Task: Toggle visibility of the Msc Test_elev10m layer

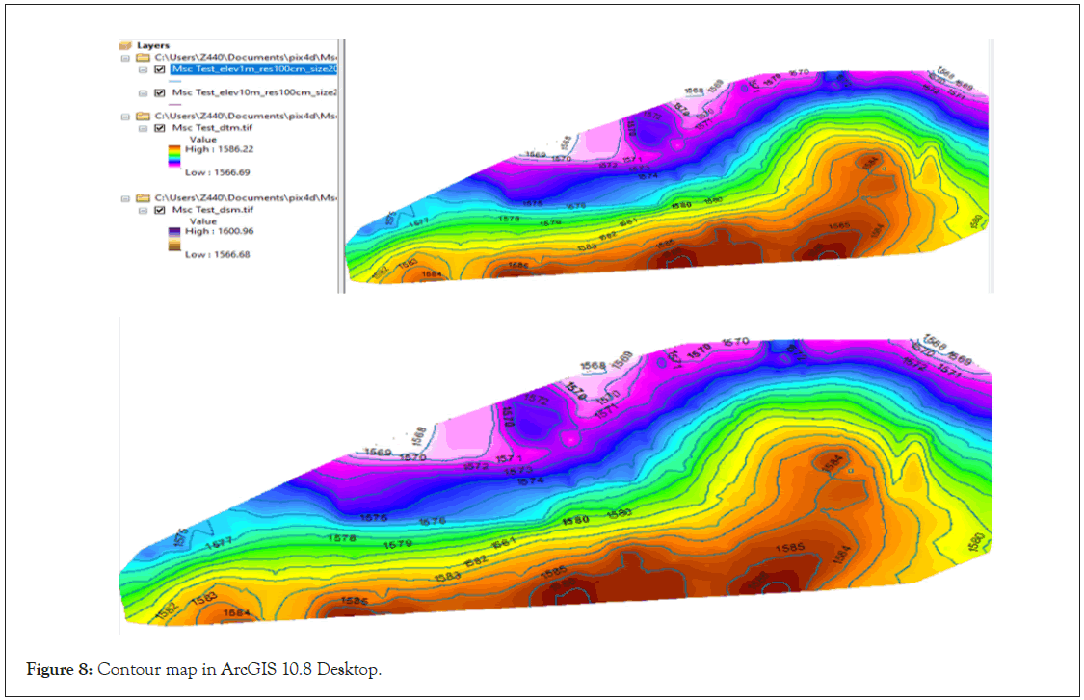Action: click(x=160, y=92)
